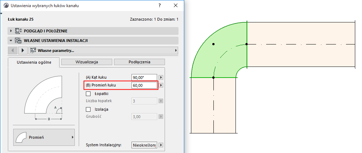This screenshot has height=153, width=362.
Task: Click the upper-left hotspot inside the bend
Action: coord(213,44)
